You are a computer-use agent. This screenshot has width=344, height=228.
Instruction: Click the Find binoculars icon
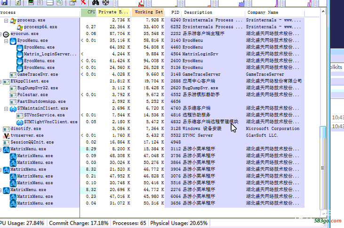(x=96, y=2)
